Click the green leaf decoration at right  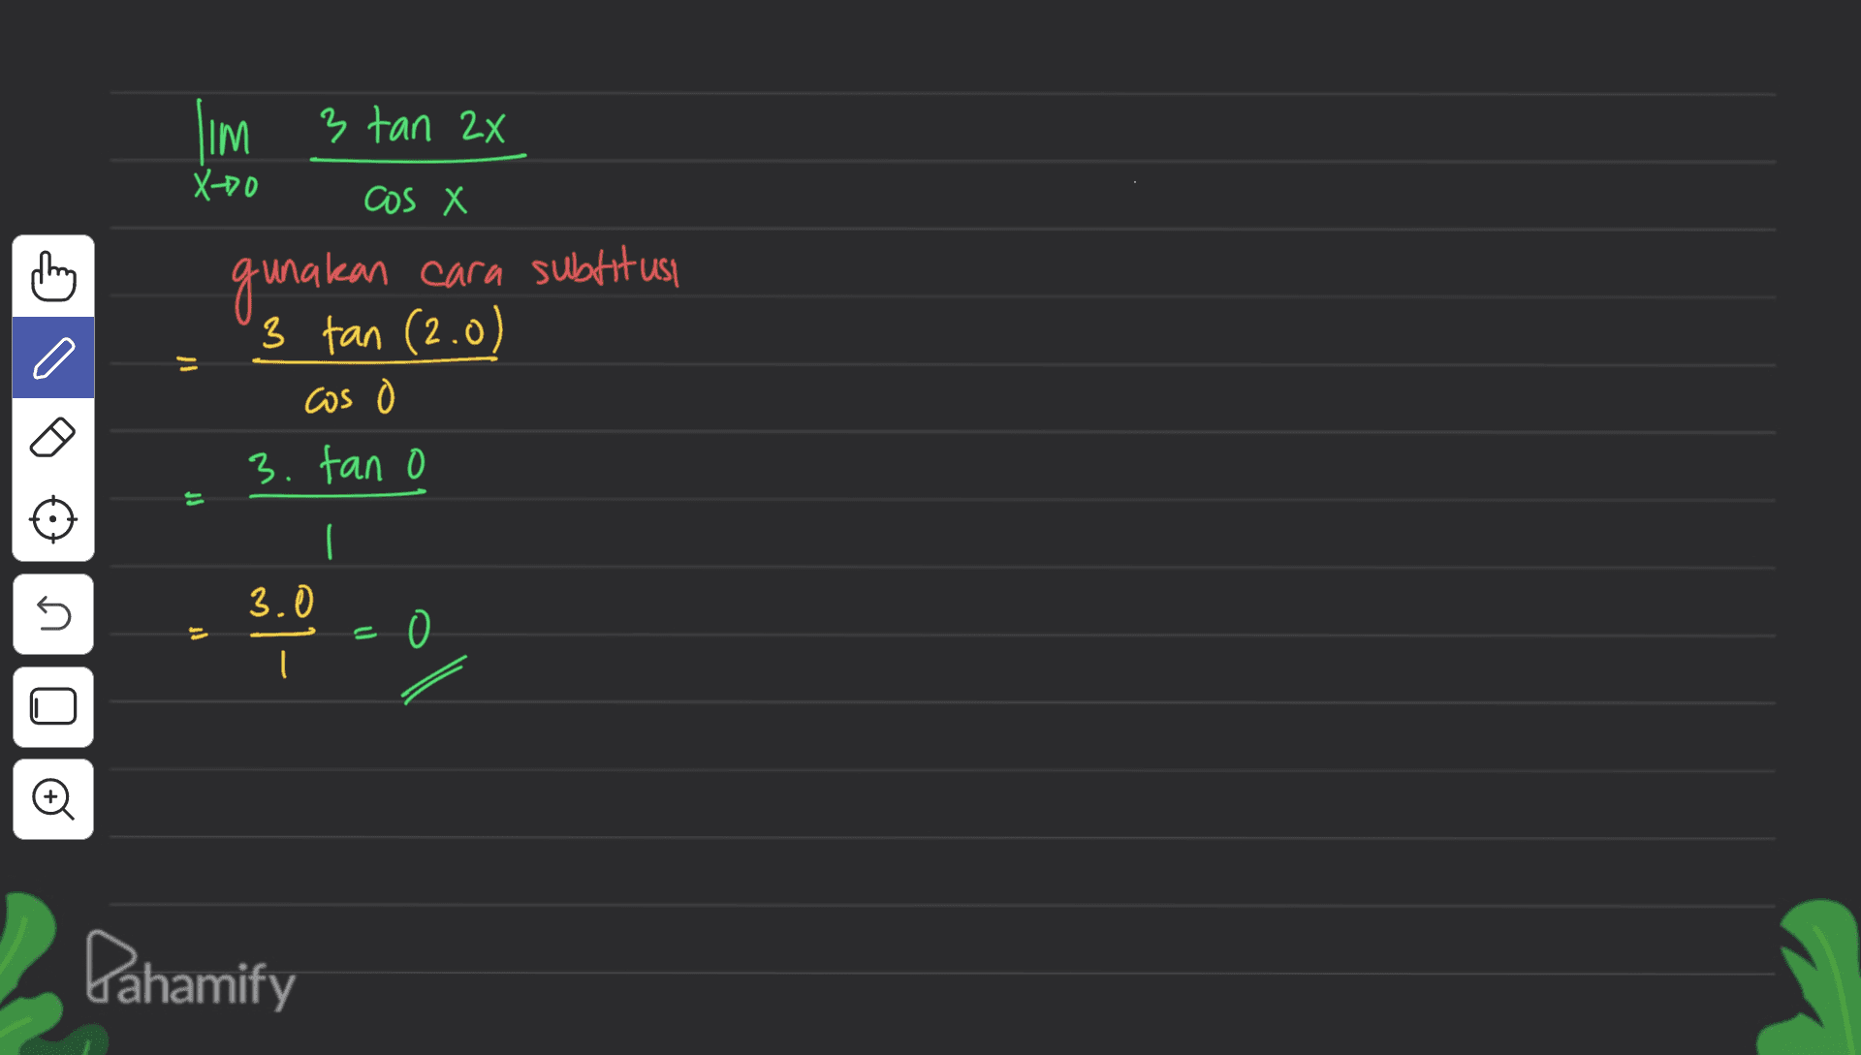[1813, 978]
